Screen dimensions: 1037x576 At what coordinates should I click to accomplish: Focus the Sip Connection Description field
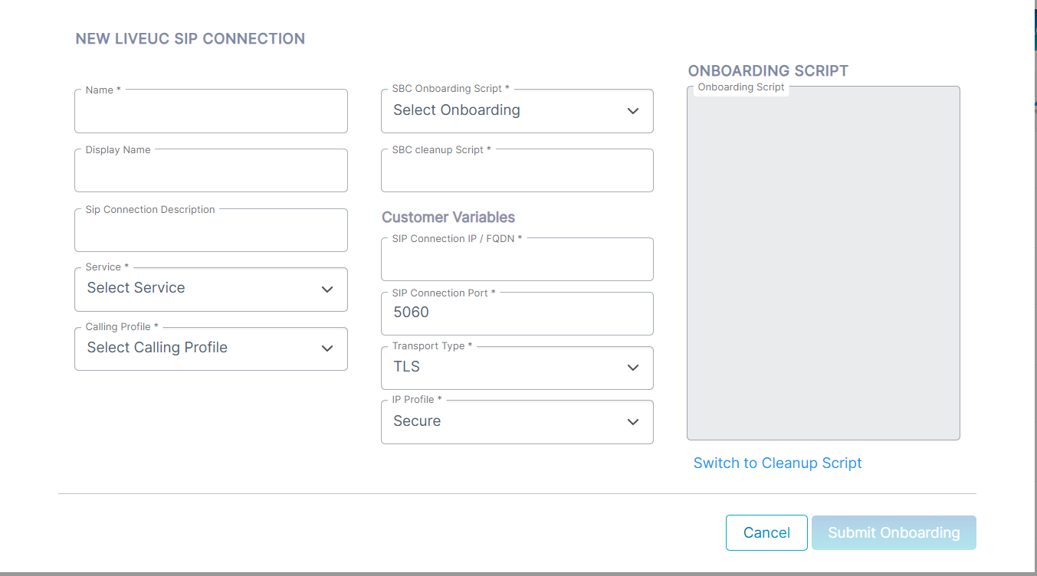(211, 230)
